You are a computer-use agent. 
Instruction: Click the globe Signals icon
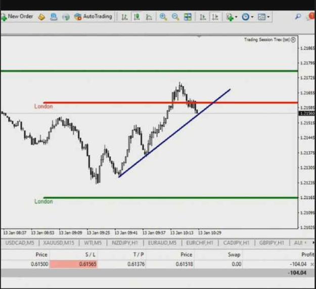point(66,17)
